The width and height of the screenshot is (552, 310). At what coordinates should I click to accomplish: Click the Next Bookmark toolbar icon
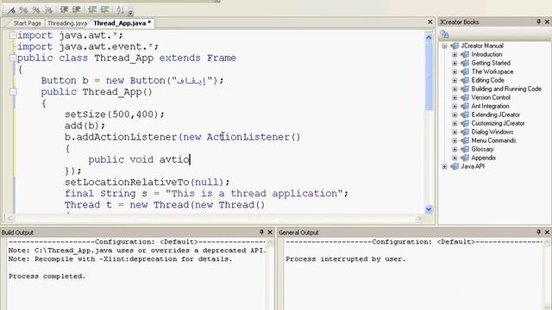23,10
